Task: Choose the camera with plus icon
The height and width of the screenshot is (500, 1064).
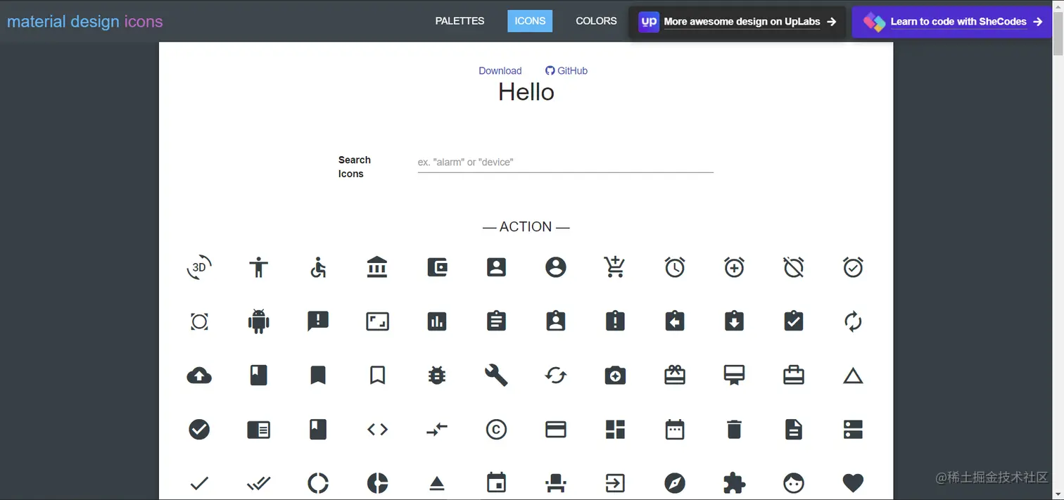Action: coord(615,376)
